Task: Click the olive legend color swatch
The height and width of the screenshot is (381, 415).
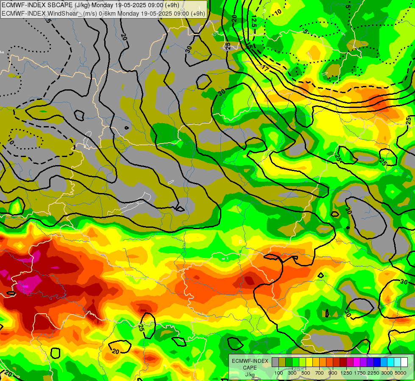Action: [282, 362]
